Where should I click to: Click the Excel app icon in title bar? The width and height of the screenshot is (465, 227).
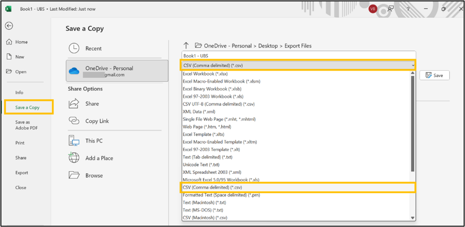[9, 9]
